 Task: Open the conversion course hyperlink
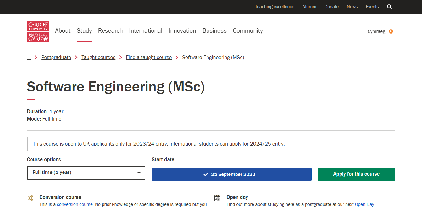pyautogui.click(x=75, y=204)
